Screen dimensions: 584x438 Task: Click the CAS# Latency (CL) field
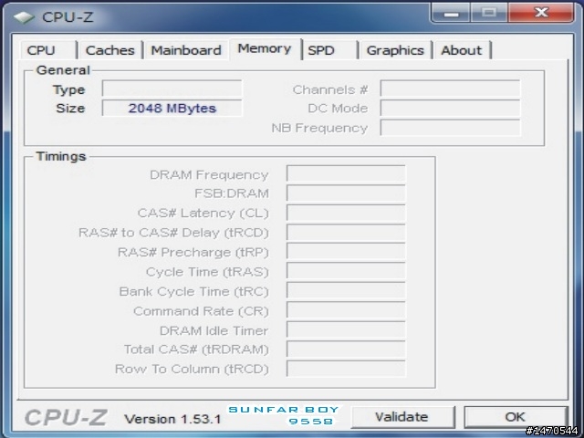tap(346, 213)
